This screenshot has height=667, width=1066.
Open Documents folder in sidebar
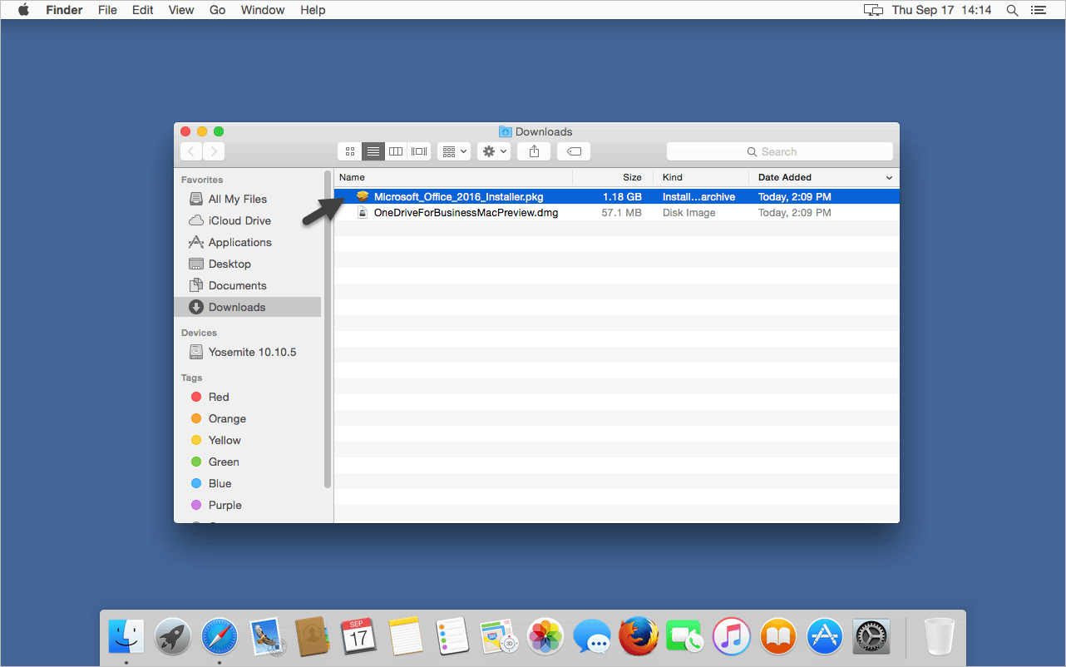click(247, 285)
